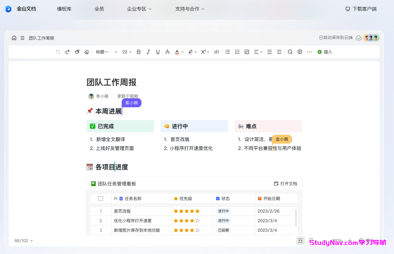This screenshot has width=394, height=254.
Task: Click the undo icon
Action: [58, 52]
